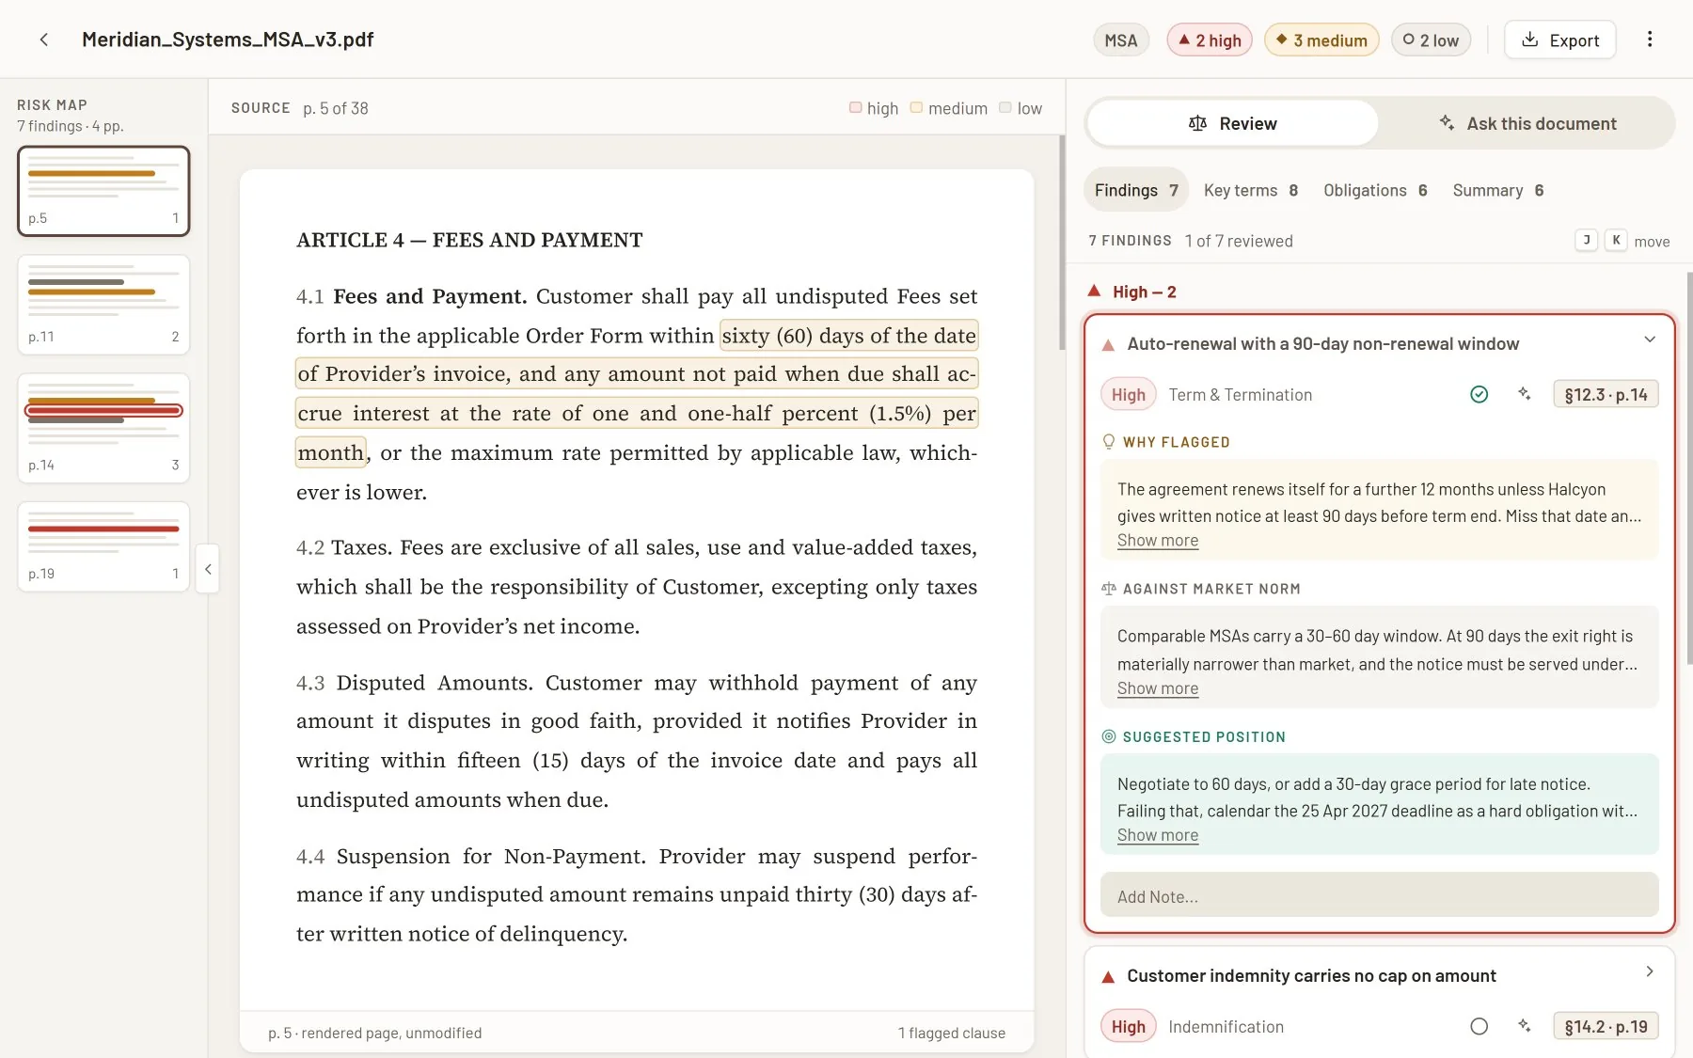Show more under Why Flagged
The image size is (1693, 1058).
coord(1157,541)
